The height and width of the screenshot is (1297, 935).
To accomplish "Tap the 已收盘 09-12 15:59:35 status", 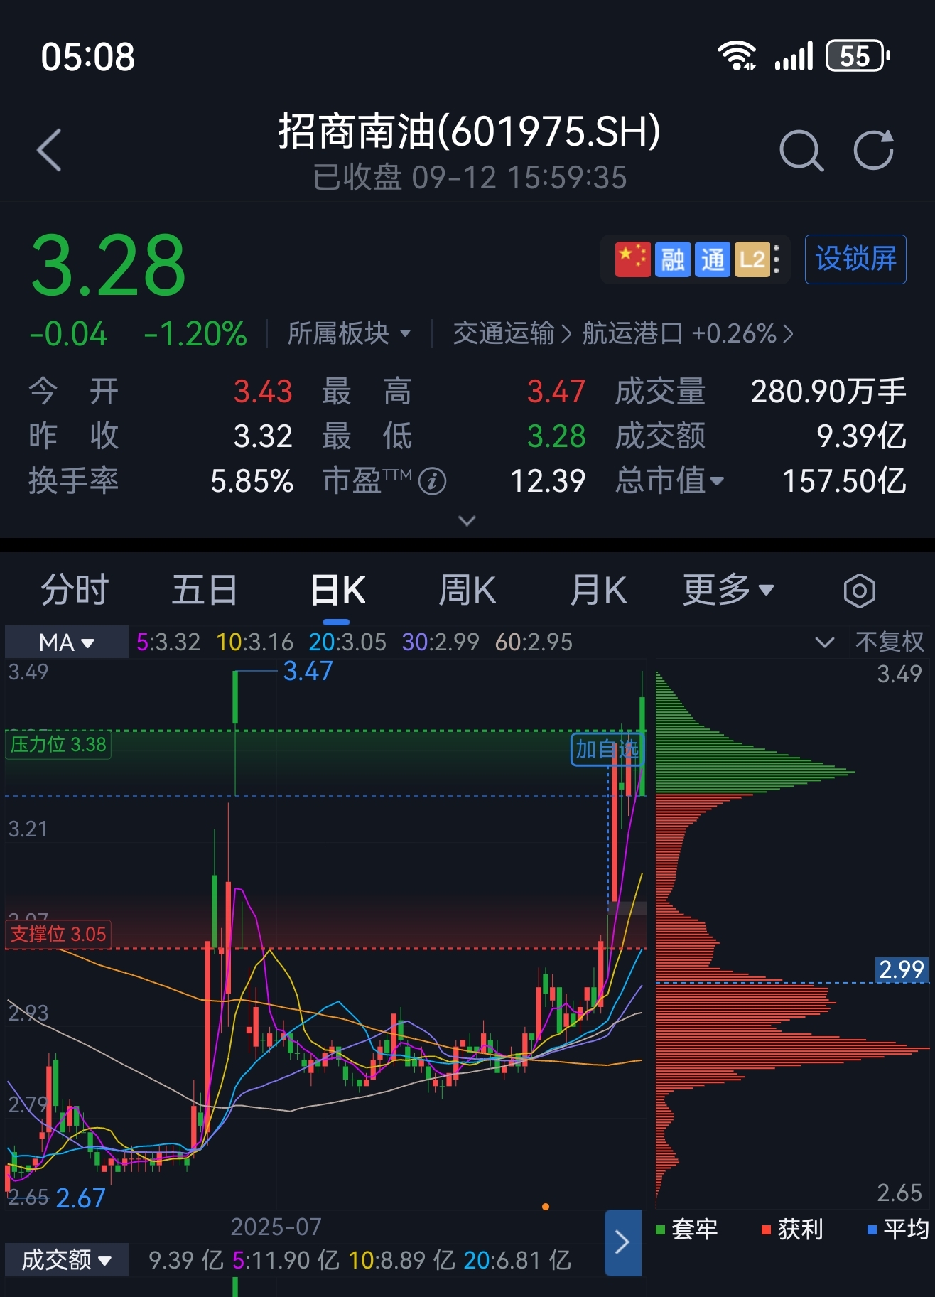I will (470, 178).
